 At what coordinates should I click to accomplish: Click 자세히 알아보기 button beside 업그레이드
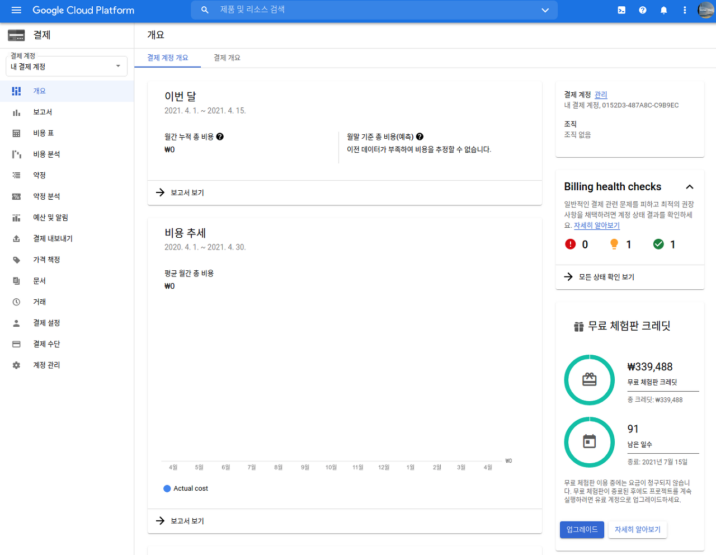[638, 529]
